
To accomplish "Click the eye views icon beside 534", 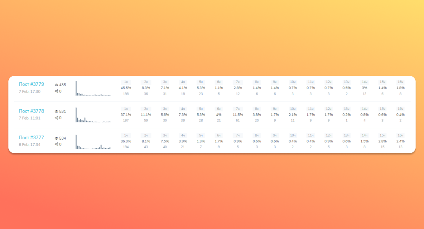I will coord(56,138).
